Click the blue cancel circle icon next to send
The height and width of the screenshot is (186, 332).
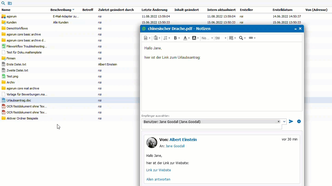(x=299, y=121)
